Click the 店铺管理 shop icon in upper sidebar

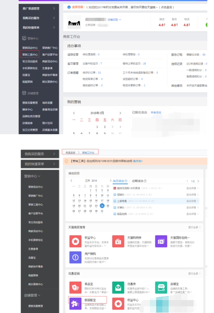24,93
